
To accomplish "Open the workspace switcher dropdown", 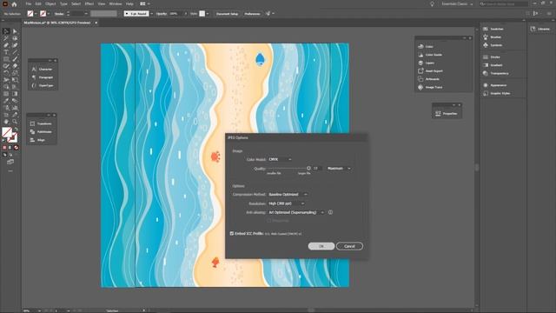I will [x=458, y=3].
